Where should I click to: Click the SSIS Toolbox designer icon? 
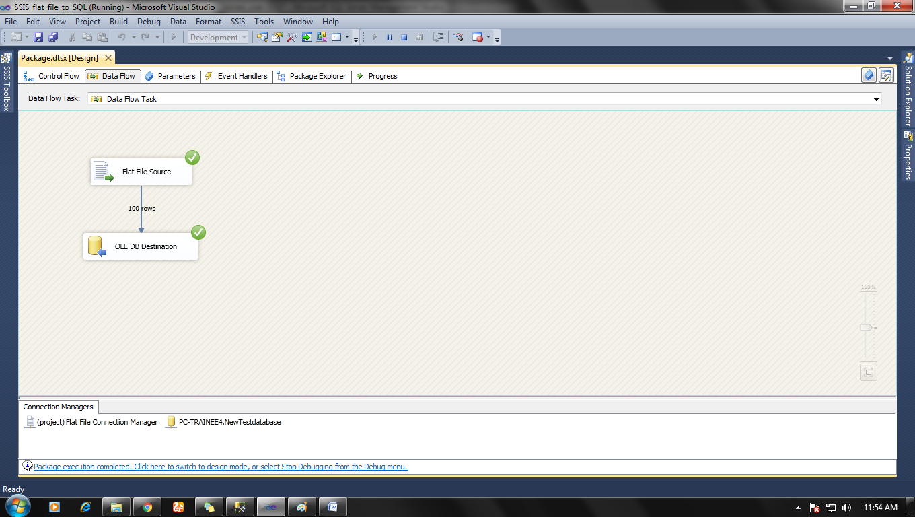coord(886,75)
